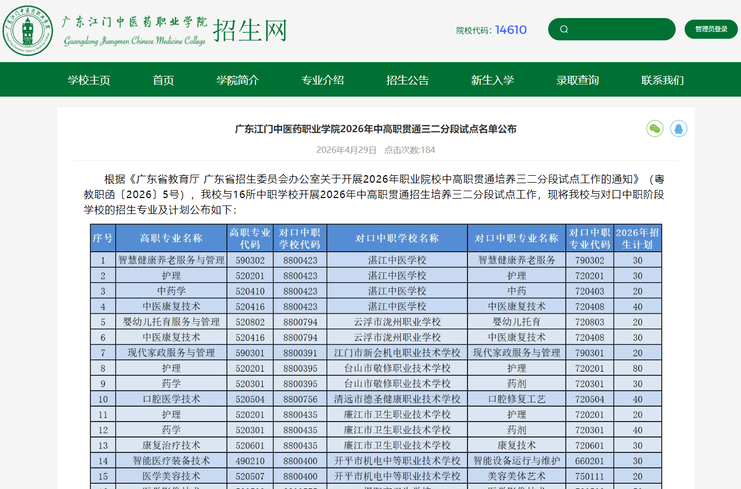Screen dimensions: 741x489
Task: Open 新生入学 navigation item
Action: coord(493,80)
